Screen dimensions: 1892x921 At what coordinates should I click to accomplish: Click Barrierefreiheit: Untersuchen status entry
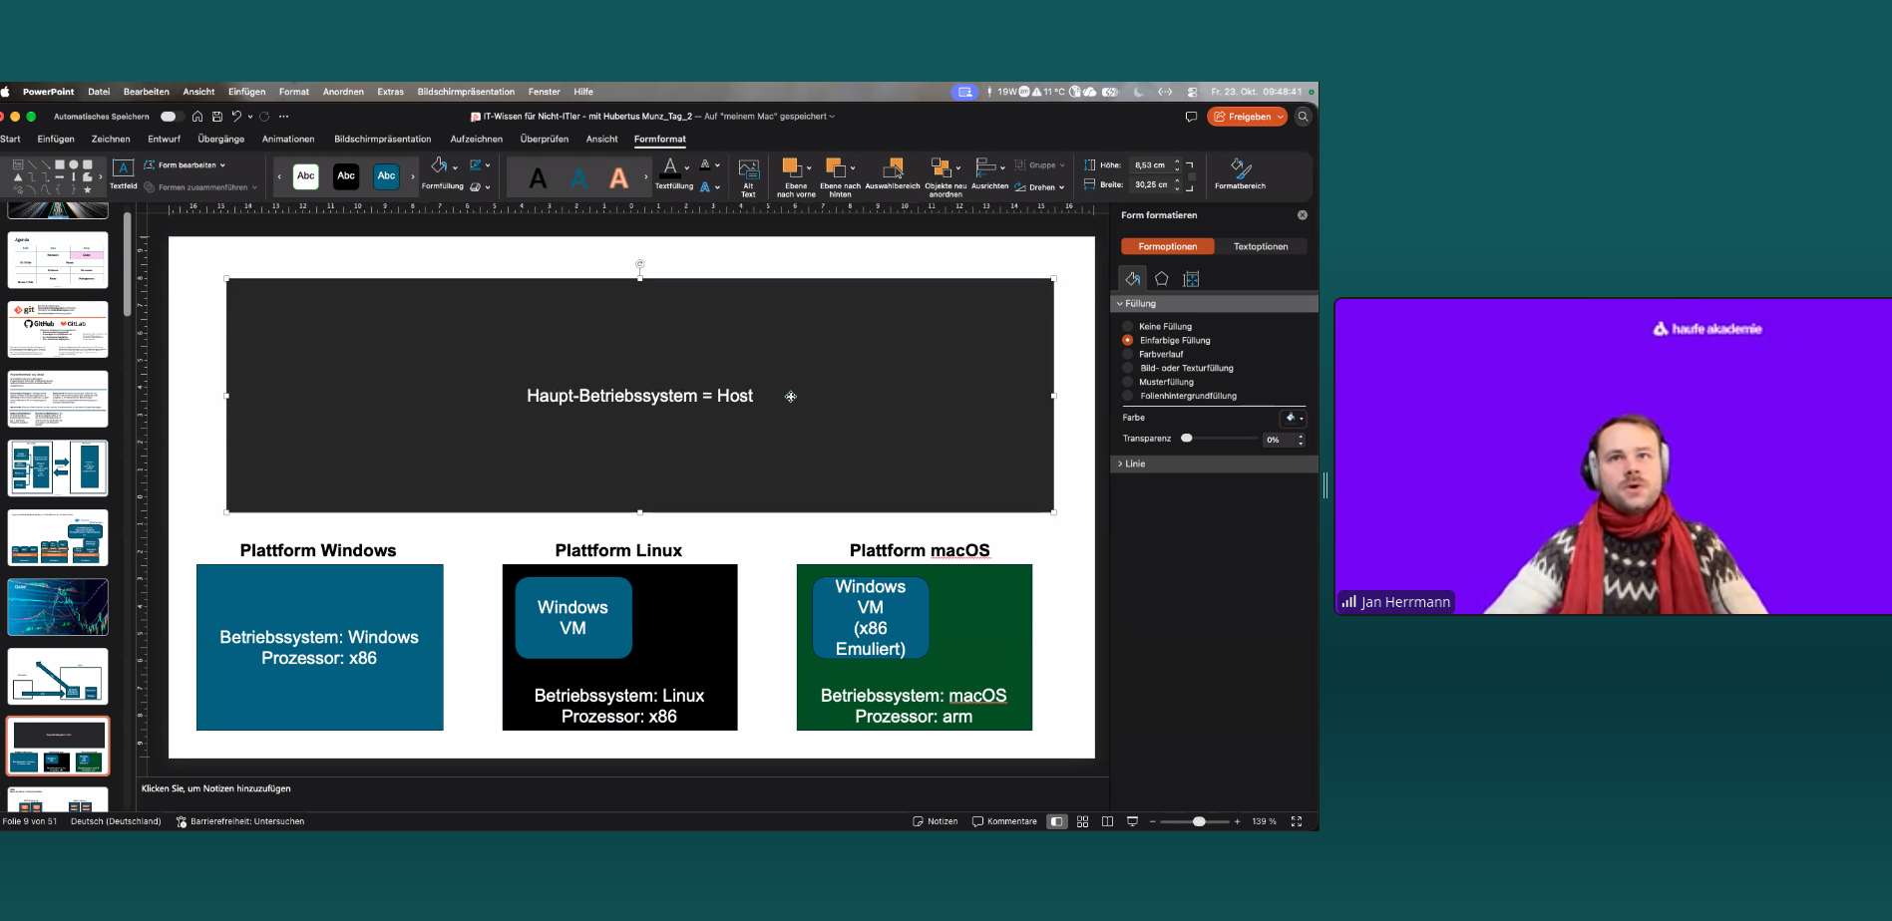click(240, 821)
